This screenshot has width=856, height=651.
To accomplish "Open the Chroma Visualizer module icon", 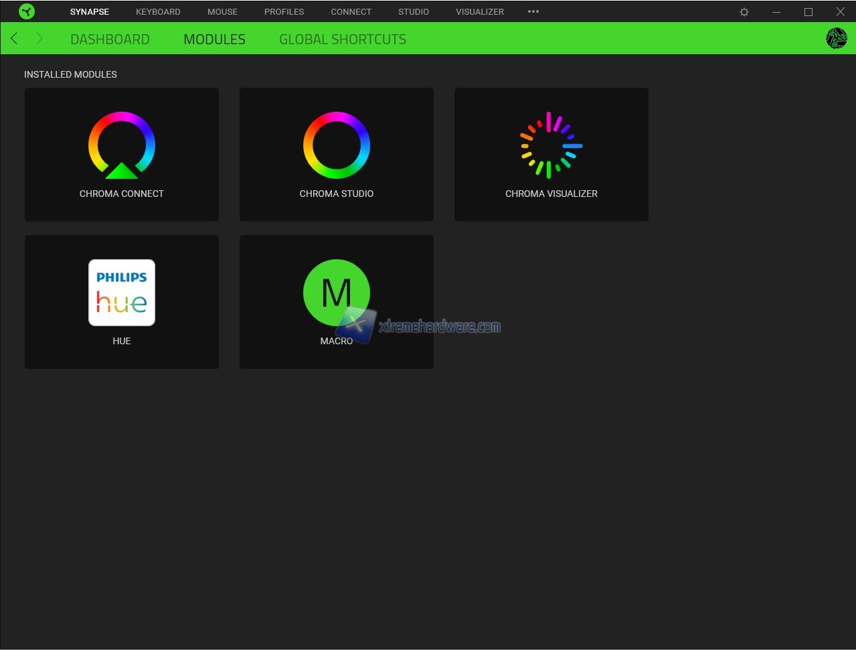I will pos(551,145).
